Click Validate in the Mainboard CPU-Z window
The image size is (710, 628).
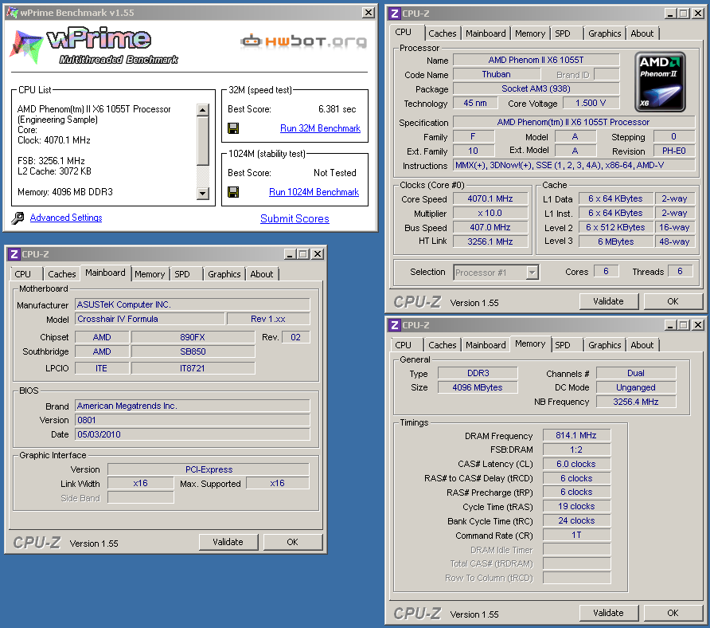(228, 542)
